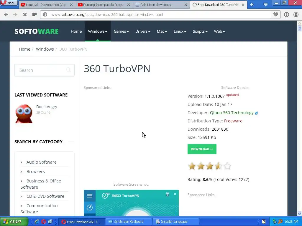Open Business & Office Software category
302x226 pixels.
click(41, 184)
